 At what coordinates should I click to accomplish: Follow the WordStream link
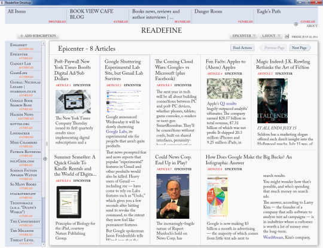point(273,237)
